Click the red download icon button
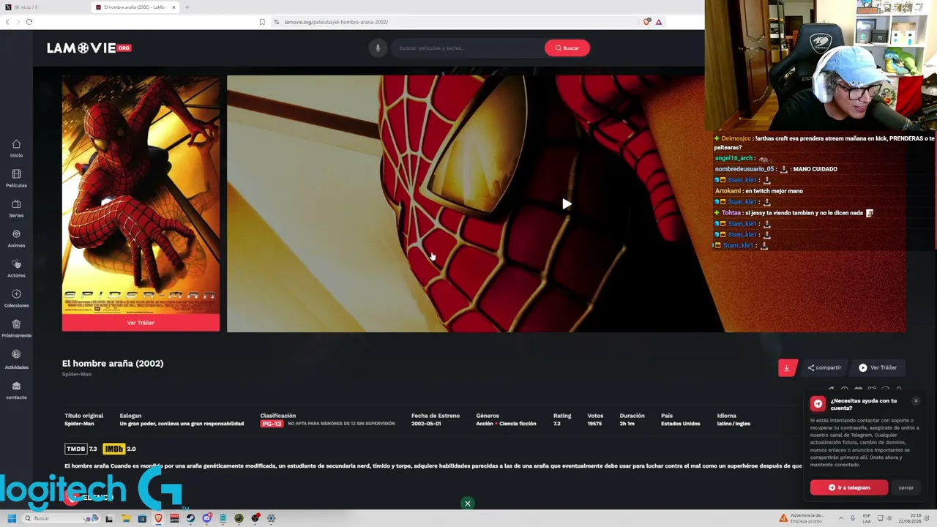The image size is (937, 527). (787, 367)
